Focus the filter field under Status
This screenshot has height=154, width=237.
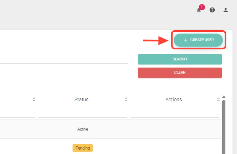click(83, 113)
